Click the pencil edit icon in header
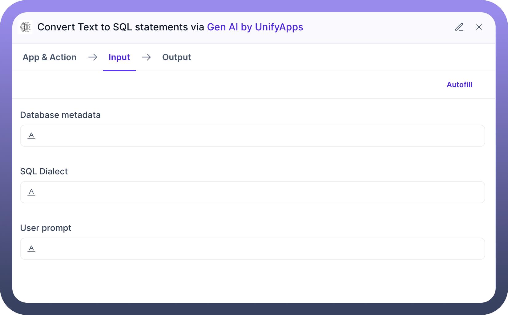Viewport: 508px width, 315px height. pyautogui.click(x=459, y=27)
